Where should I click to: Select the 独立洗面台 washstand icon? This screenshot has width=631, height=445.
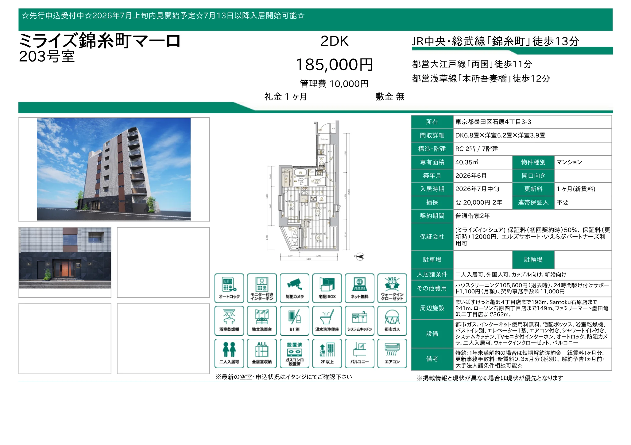pyautogui.click(x=262, y=321)
